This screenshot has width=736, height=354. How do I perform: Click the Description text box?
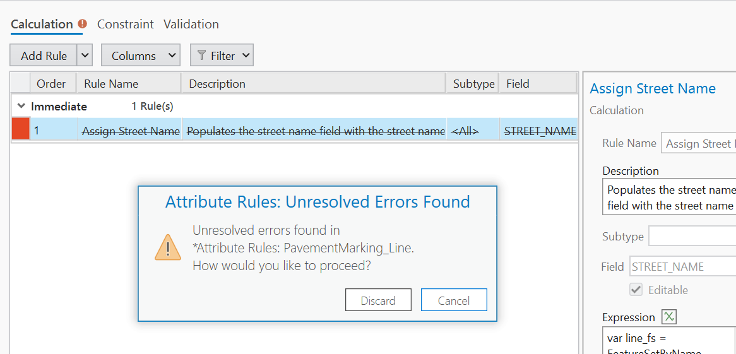669,198
